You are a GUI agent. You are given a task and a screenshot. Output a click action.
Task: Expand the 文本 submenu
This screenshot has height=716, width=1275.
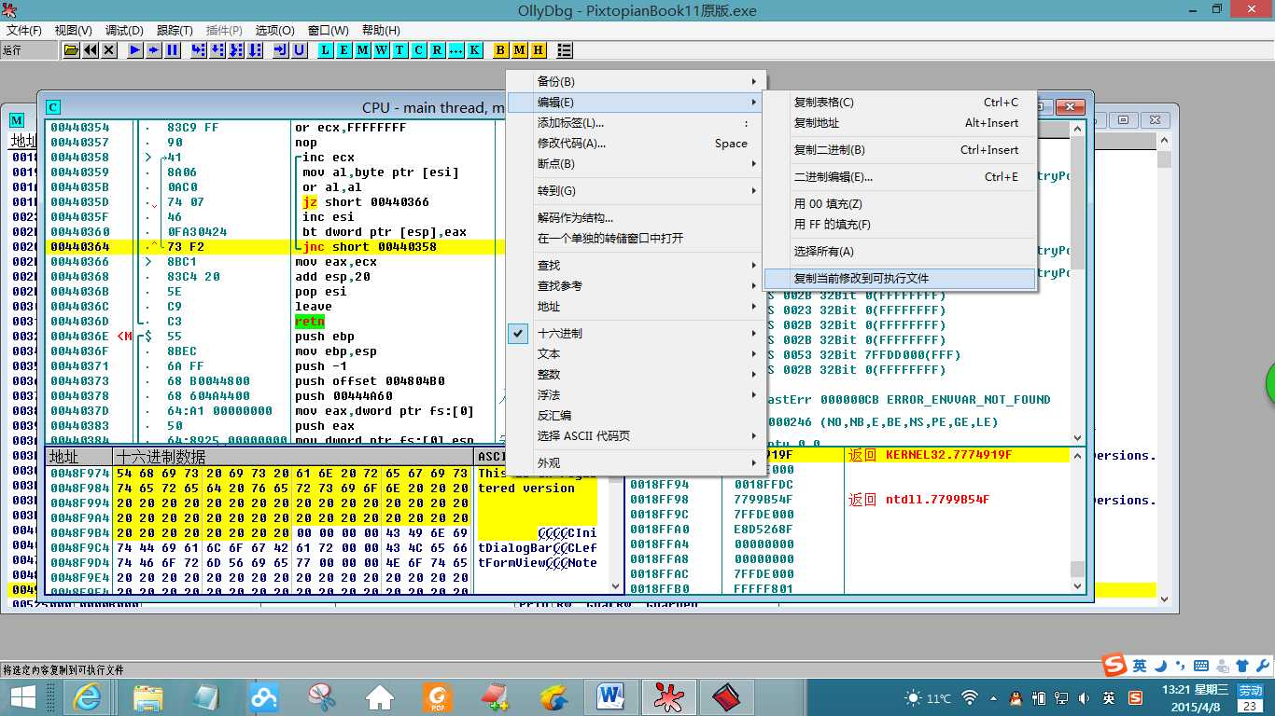click(x=636, y=354)
